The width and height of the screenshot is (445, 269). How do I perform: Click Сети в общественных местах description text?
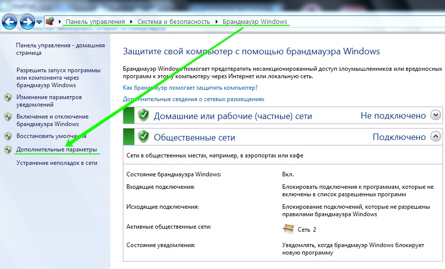(x=215, y=155)
